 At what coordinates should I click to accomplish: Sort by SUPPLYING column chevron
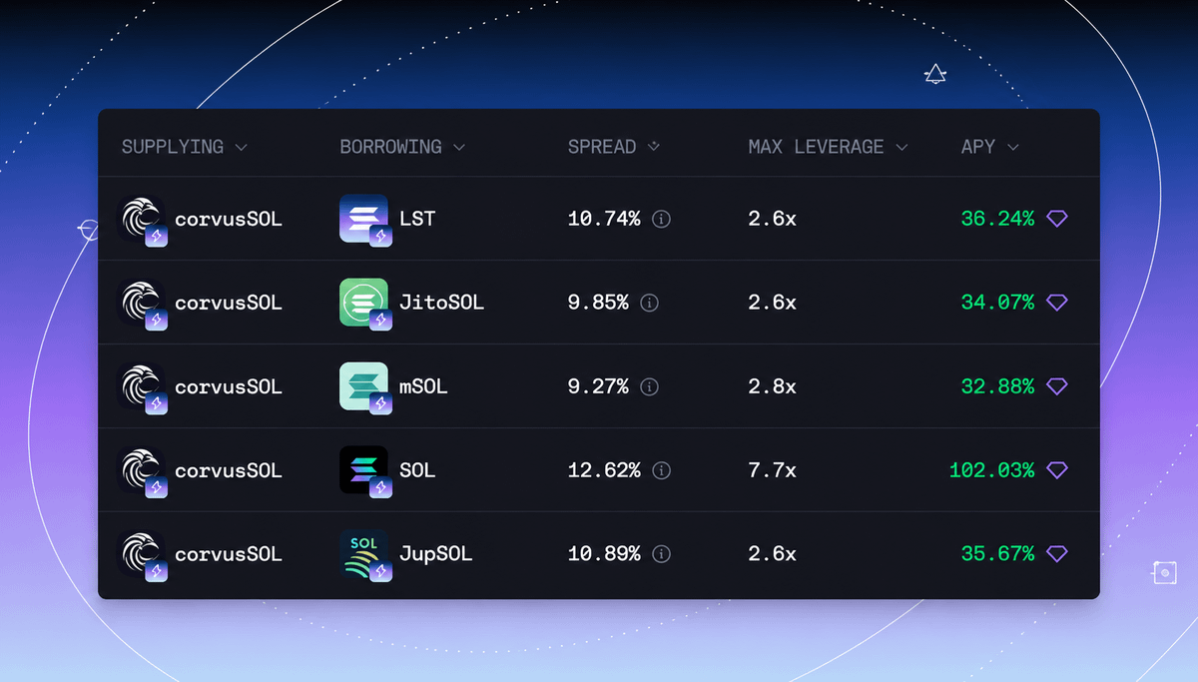241,148
